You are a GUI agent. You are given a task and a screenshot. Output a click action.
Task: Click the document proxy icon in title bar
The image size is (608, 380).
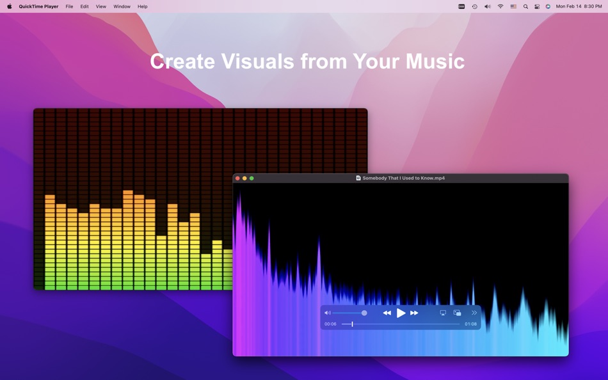(358, 178)
